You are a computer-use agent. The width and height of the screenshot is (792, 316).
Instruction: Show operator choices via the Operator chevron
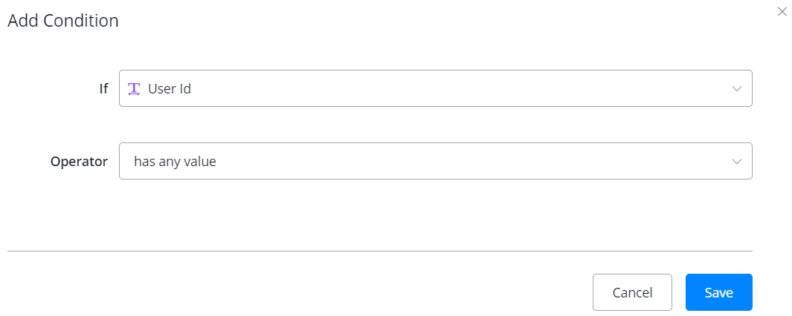(736, 161)
